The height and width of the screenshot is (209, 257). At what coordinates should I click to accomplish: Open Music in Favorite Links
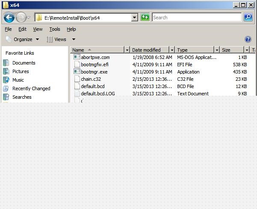pos(18,80)
